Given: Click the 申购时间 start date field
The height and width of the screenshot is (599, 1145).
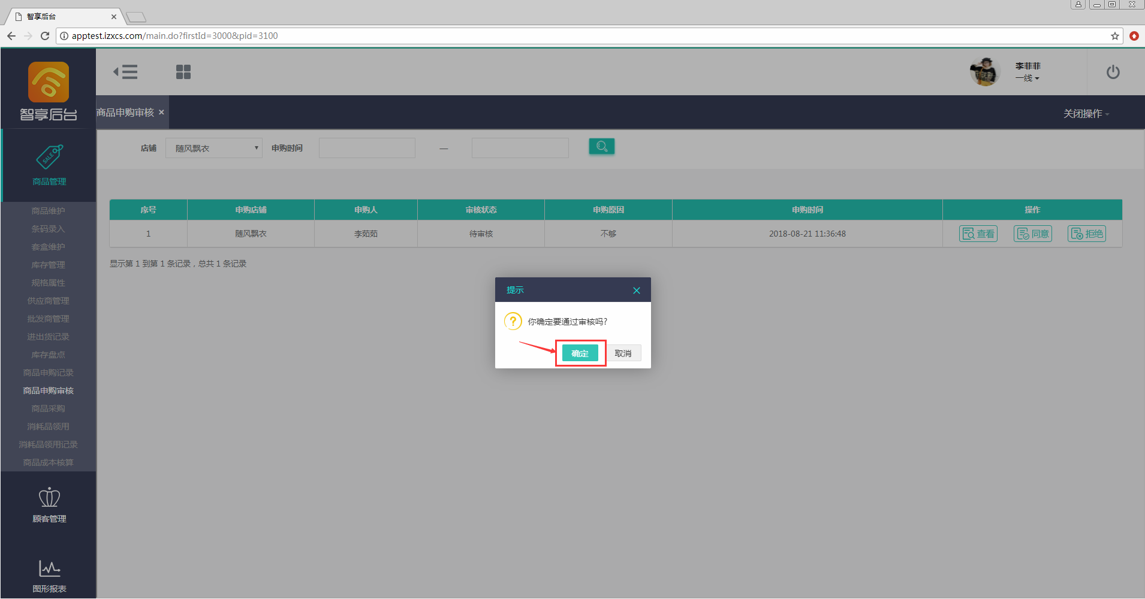Looking at the screenshot, I should (x=367, y=148).
